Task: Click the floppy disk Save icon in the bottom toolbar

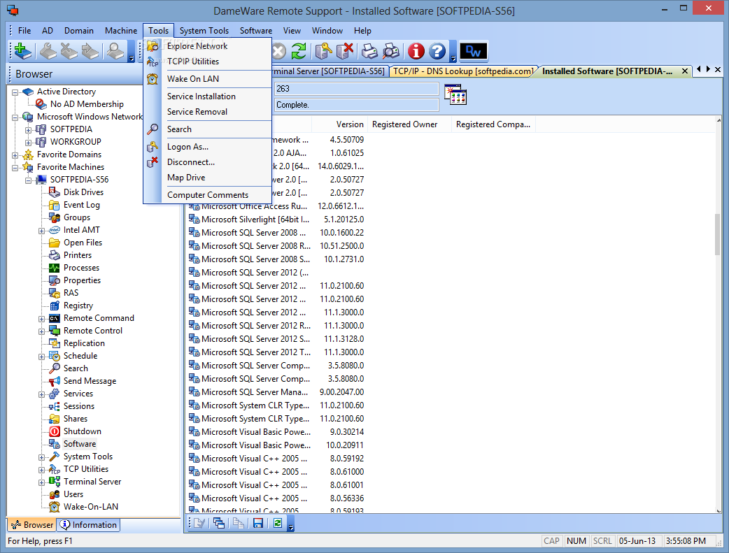Action: [x=258, y=523]
